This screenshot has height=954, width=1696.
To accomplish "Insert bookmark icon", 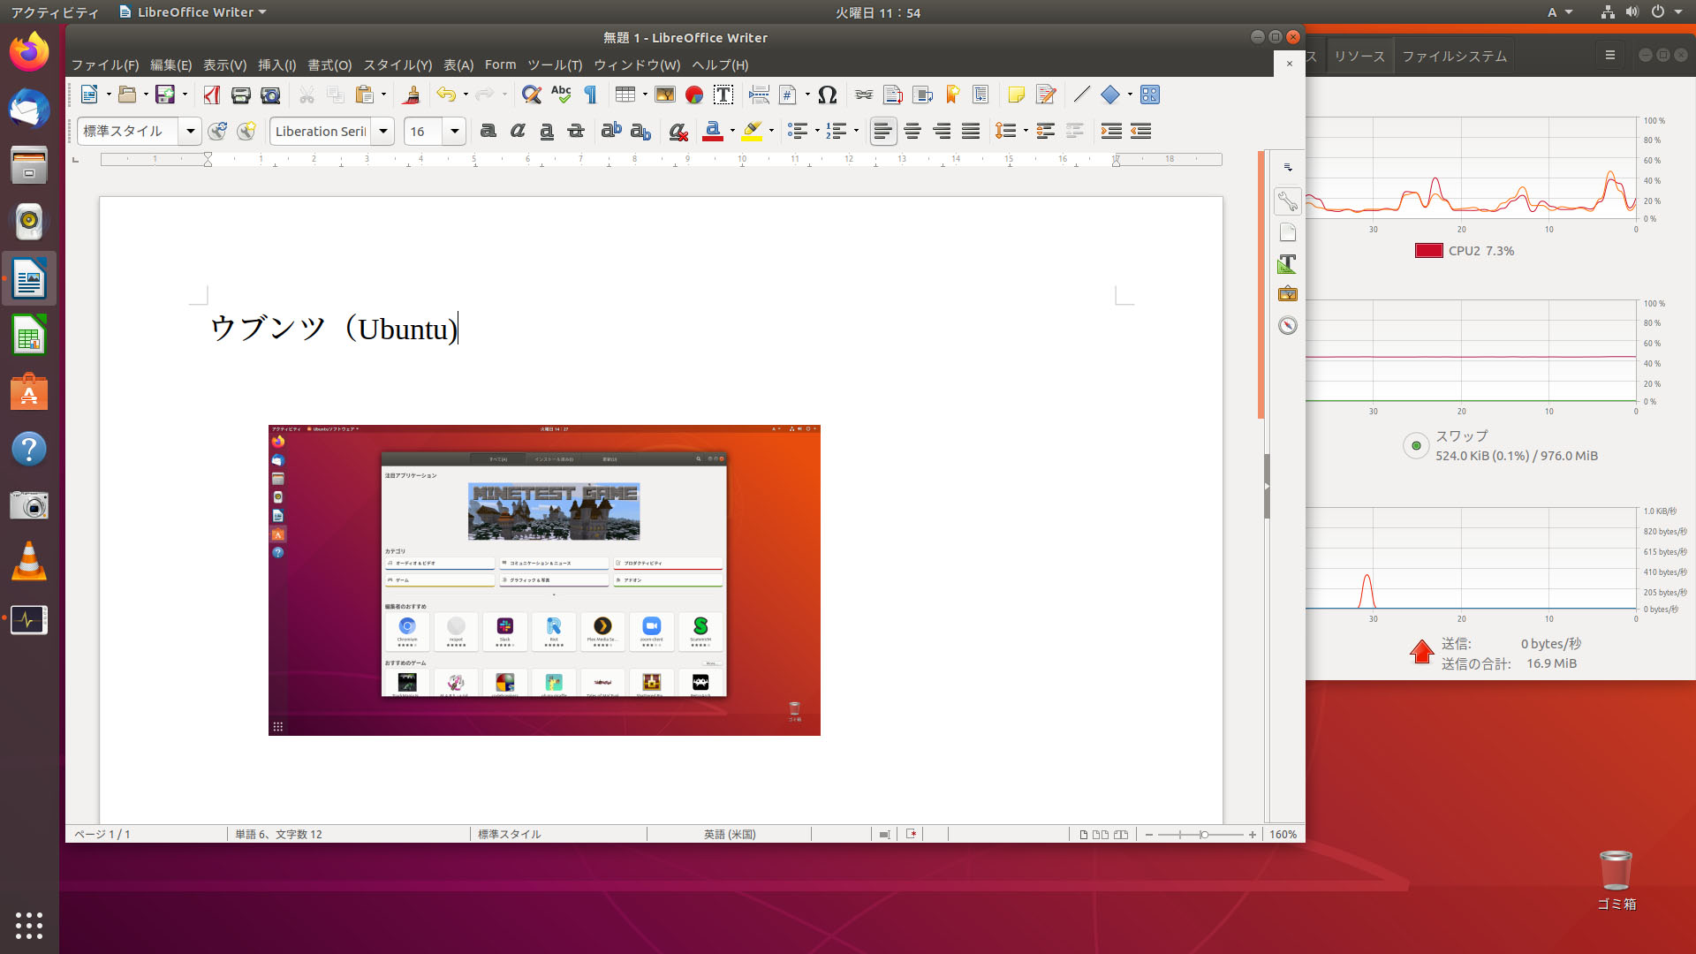I will (x=952, y=95).
